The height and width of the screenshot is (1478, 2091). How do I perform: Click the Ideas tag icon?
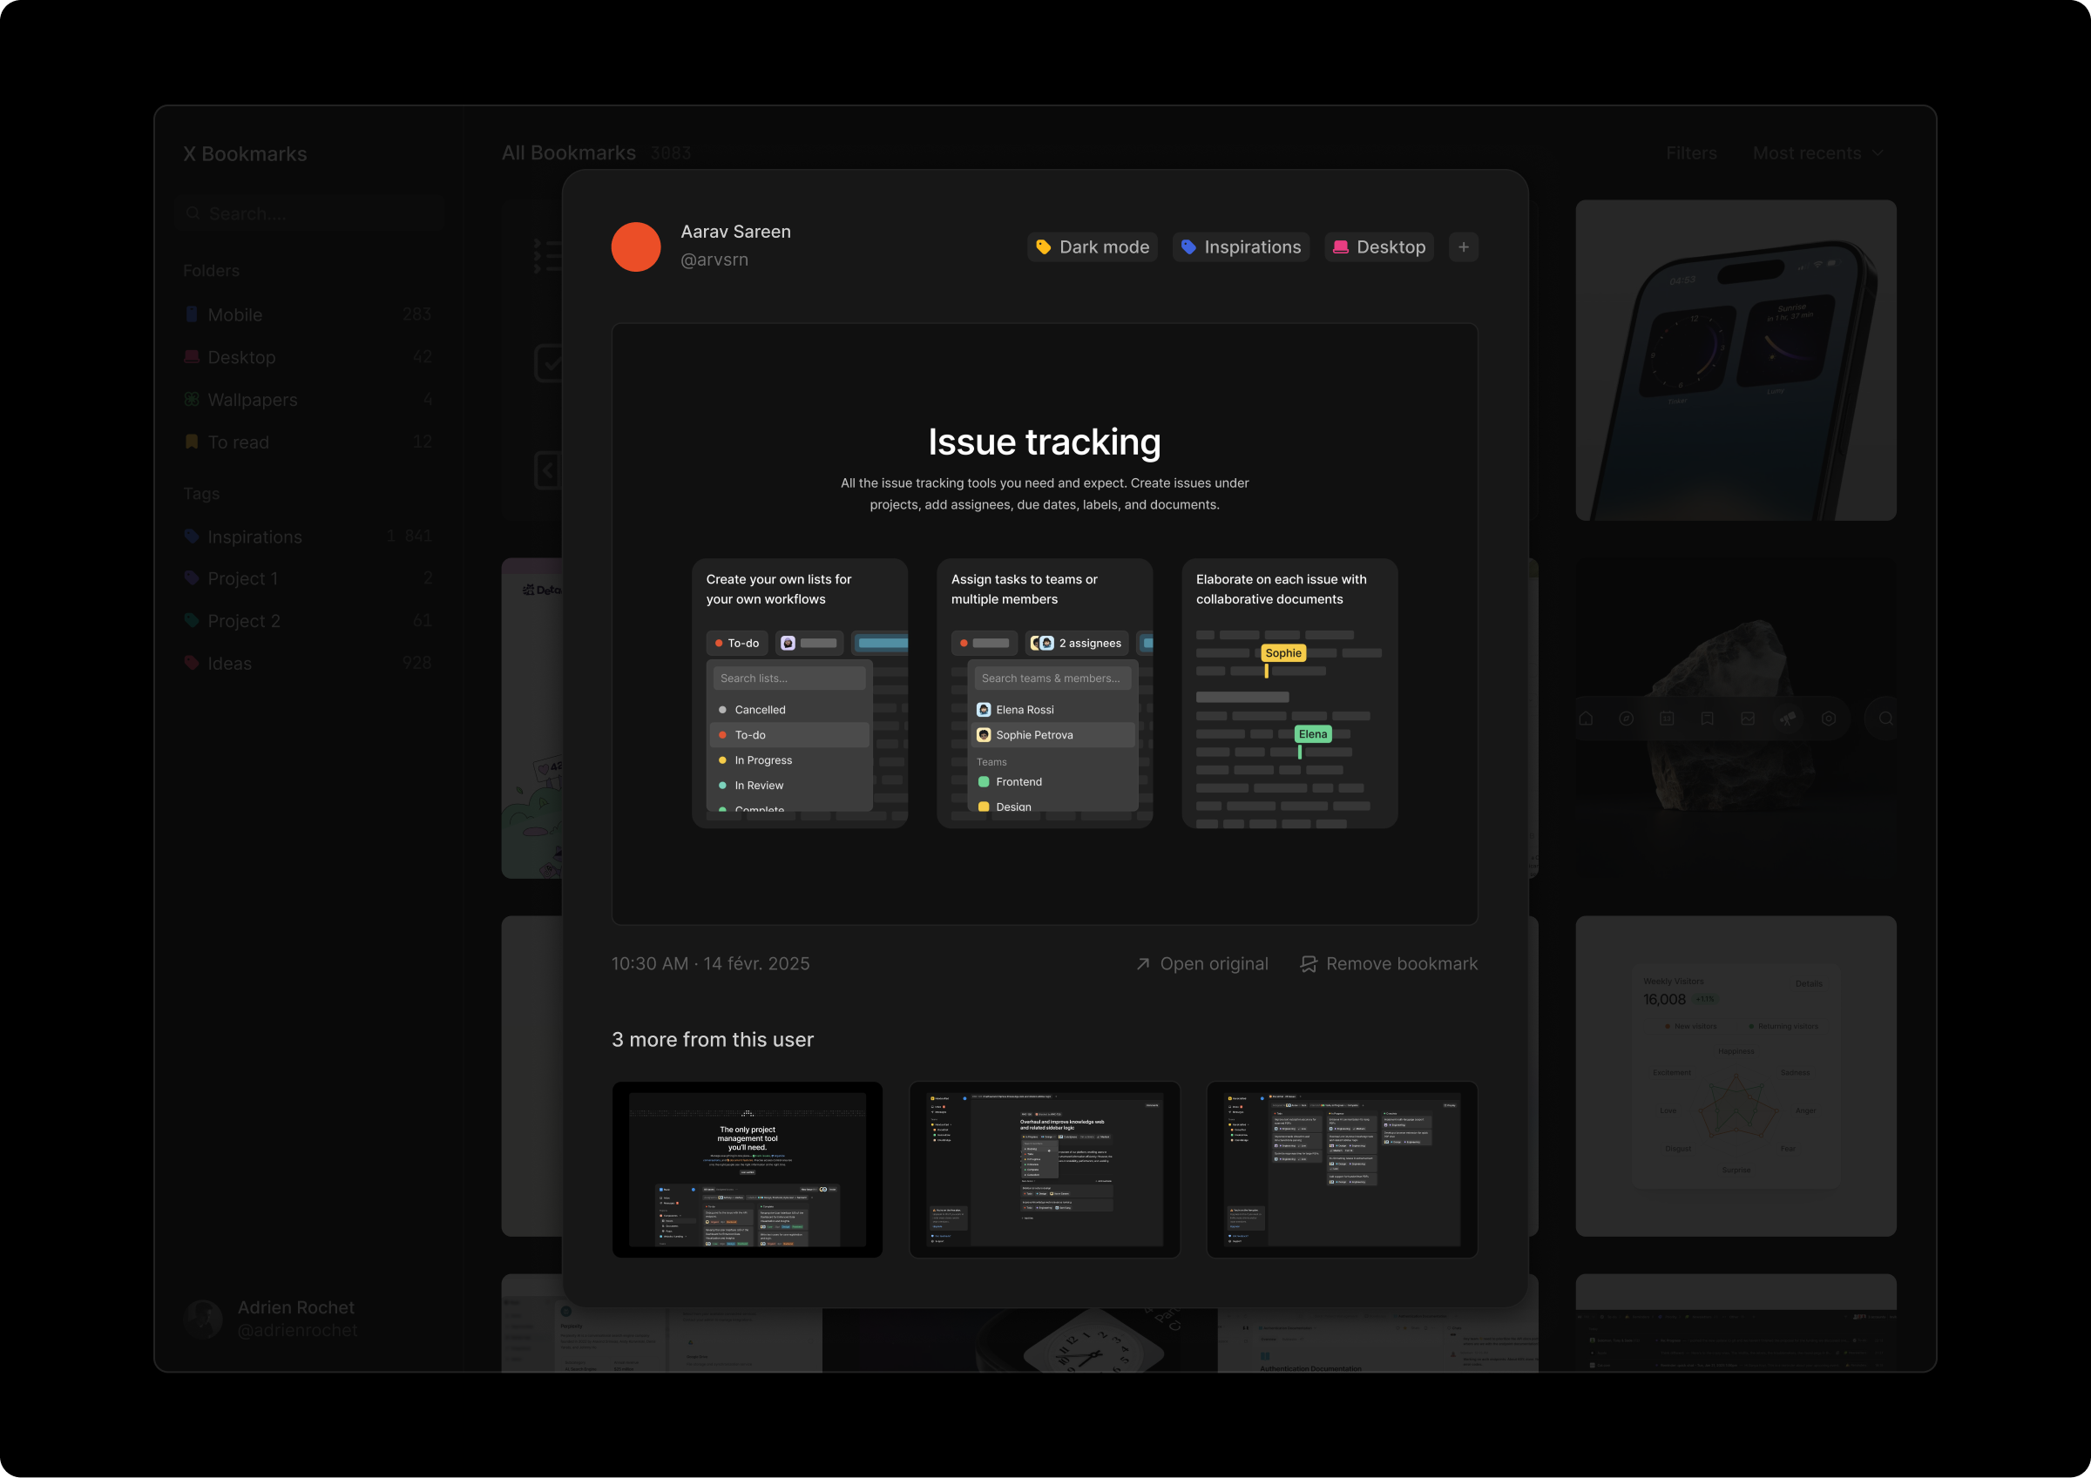click(x=193, y=663)
